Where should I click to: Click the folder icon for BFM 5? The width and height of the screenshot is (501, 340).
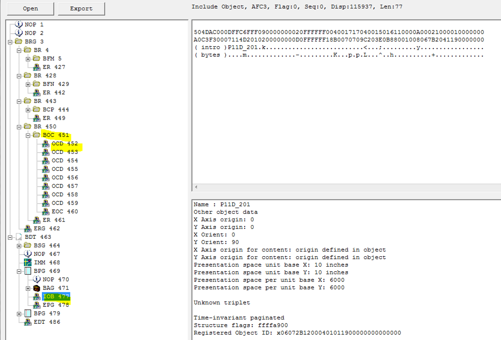tap(37, 59)
